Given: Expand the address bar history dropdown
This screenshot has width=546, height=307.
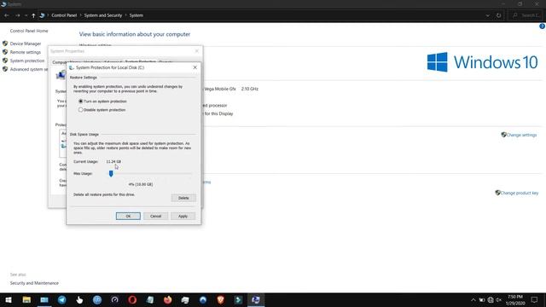Looking at the screenshot, I should point(487,15).
